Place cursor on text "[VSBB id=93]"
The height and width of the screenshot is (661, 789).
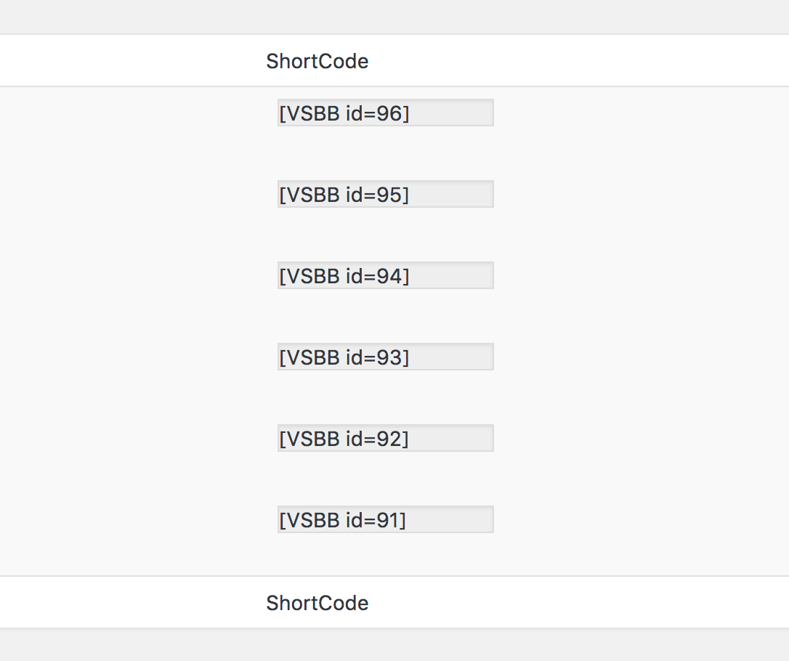point(344,357)
